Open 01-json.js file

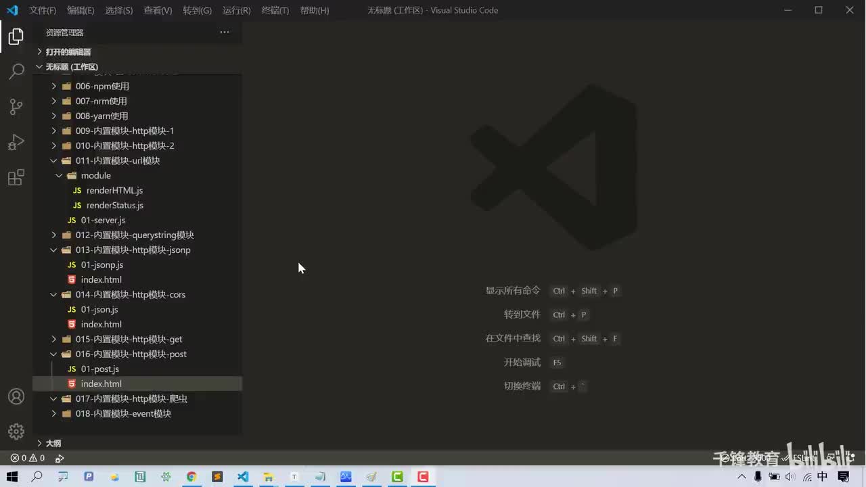click(137, 309)
